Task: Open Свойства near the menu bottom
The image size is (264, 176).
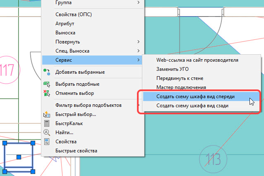Action: coord(92,142)
